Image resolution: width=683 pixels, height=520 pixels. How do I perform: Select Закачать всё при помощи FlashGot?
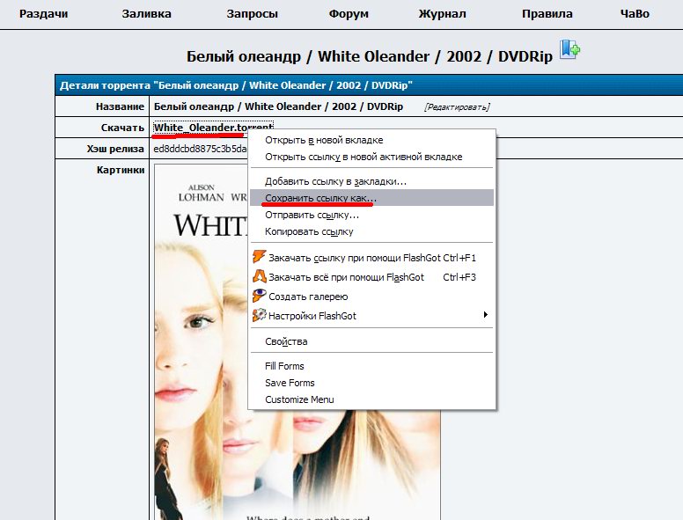click(371, 277)
